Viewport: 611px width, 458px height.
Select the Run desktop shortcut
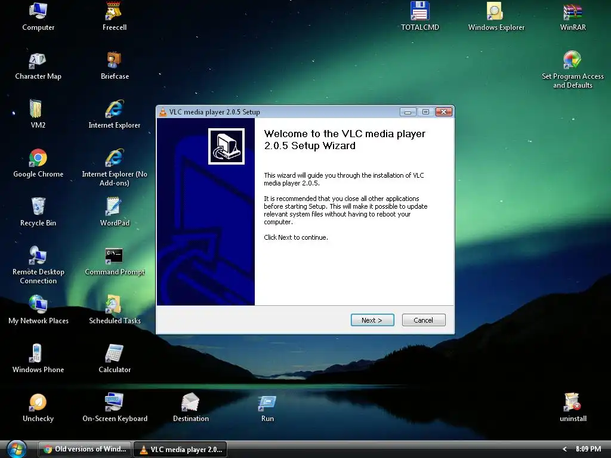tap(267, 408)
